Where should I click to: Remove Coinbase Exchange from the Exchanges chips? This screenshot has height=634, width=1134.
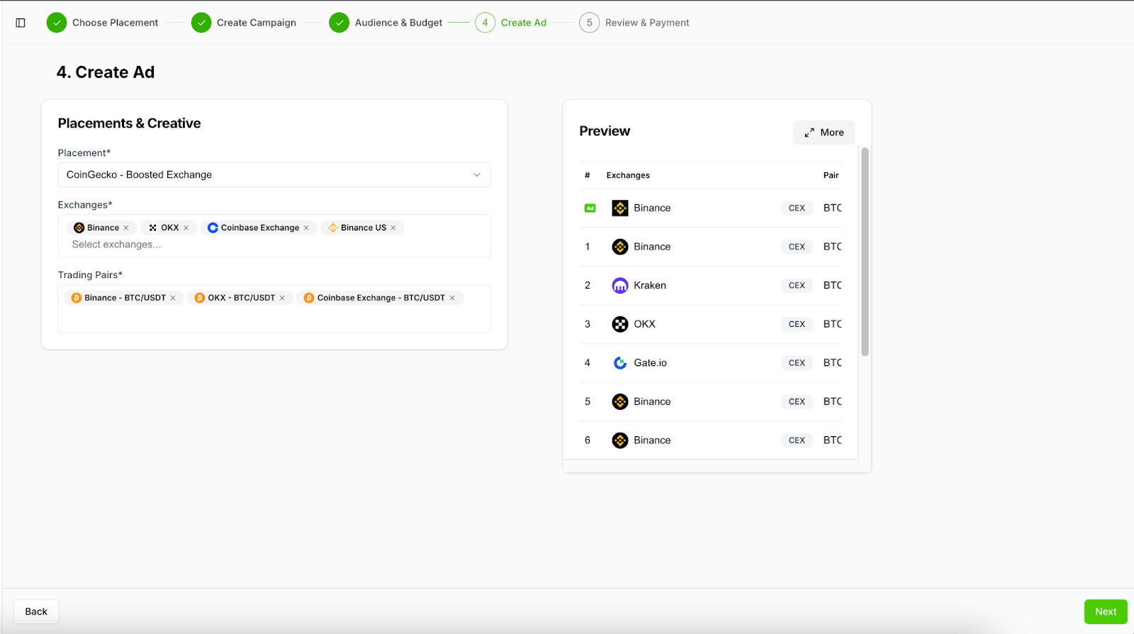(306, 228)
